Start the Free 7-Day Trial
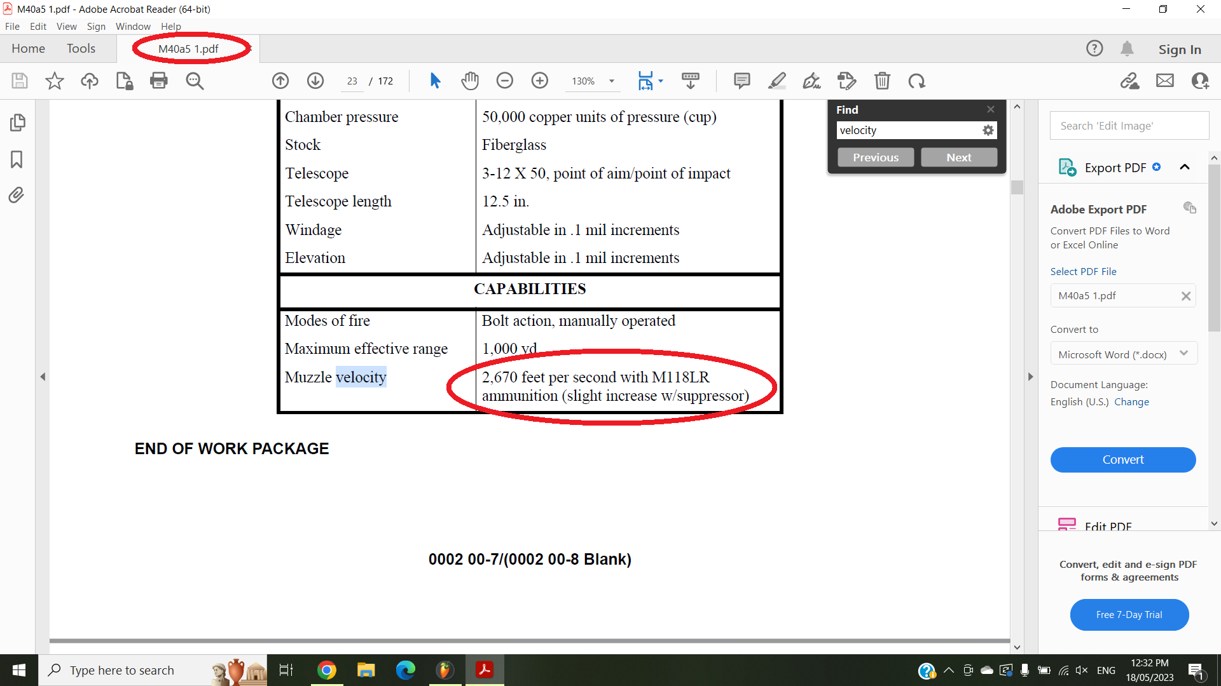Viewport: 1221px width, 686px height. coord(1129,615)
